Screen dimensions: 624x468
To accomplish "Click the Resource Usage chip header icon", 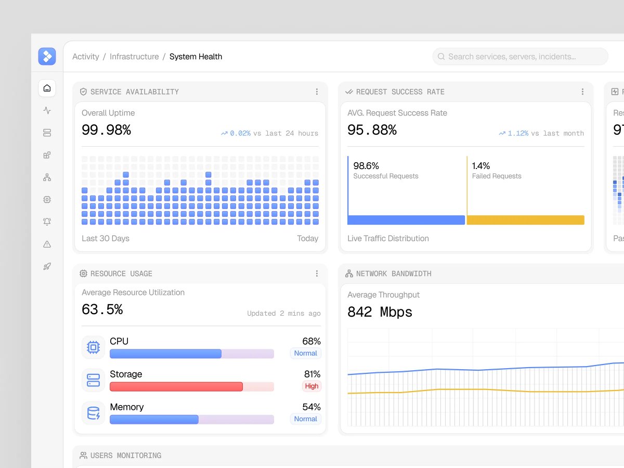I will click(x=83, y=274).
